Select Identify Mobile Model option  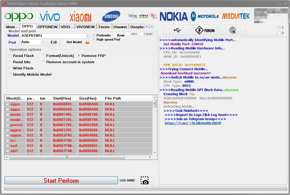[x=10, y=74]
